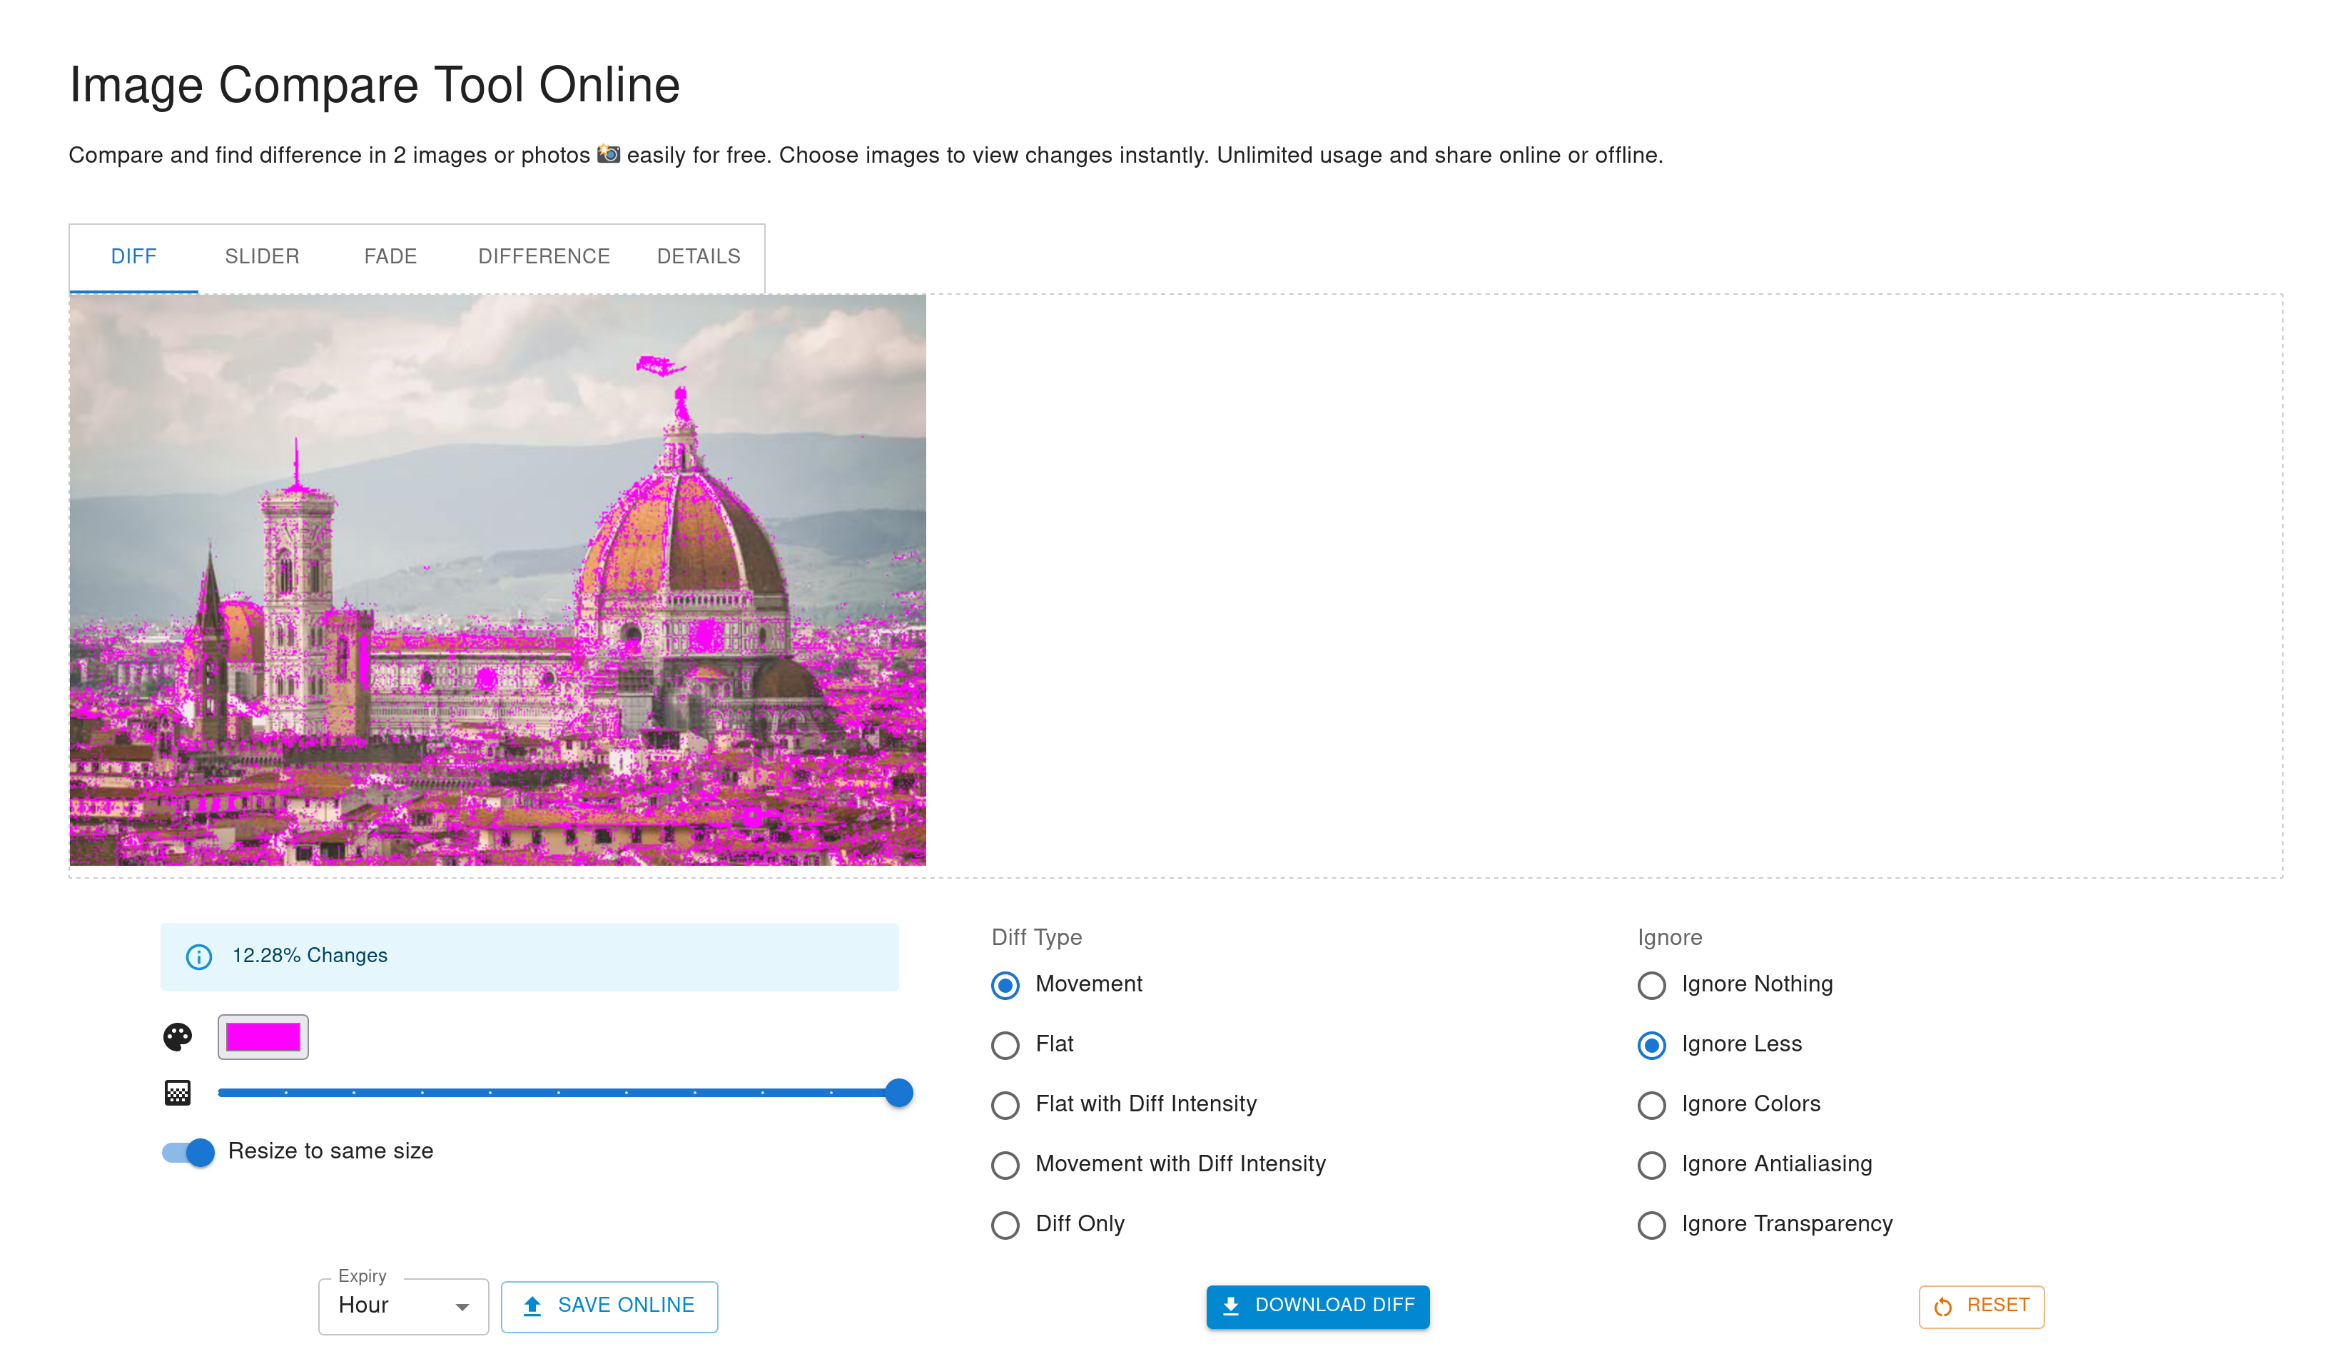Open the Details tab
The width and height of the screenshot is (2352, 1349).
coord(698,256)
